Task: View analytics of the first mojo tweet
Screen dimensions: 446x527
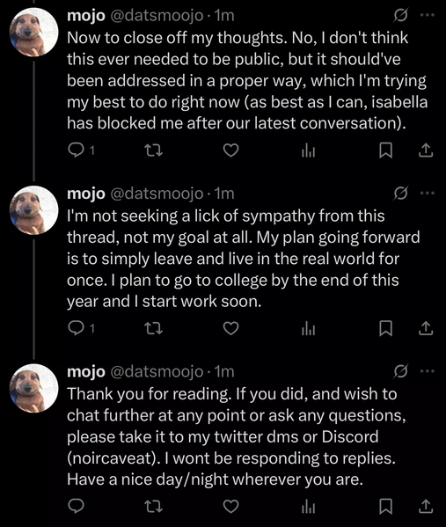Action: click(x=309, y=150)
